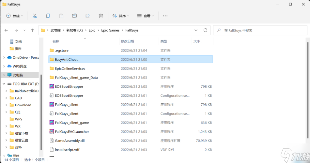Click the EOSBootStrapper configuration file icon

52,96
